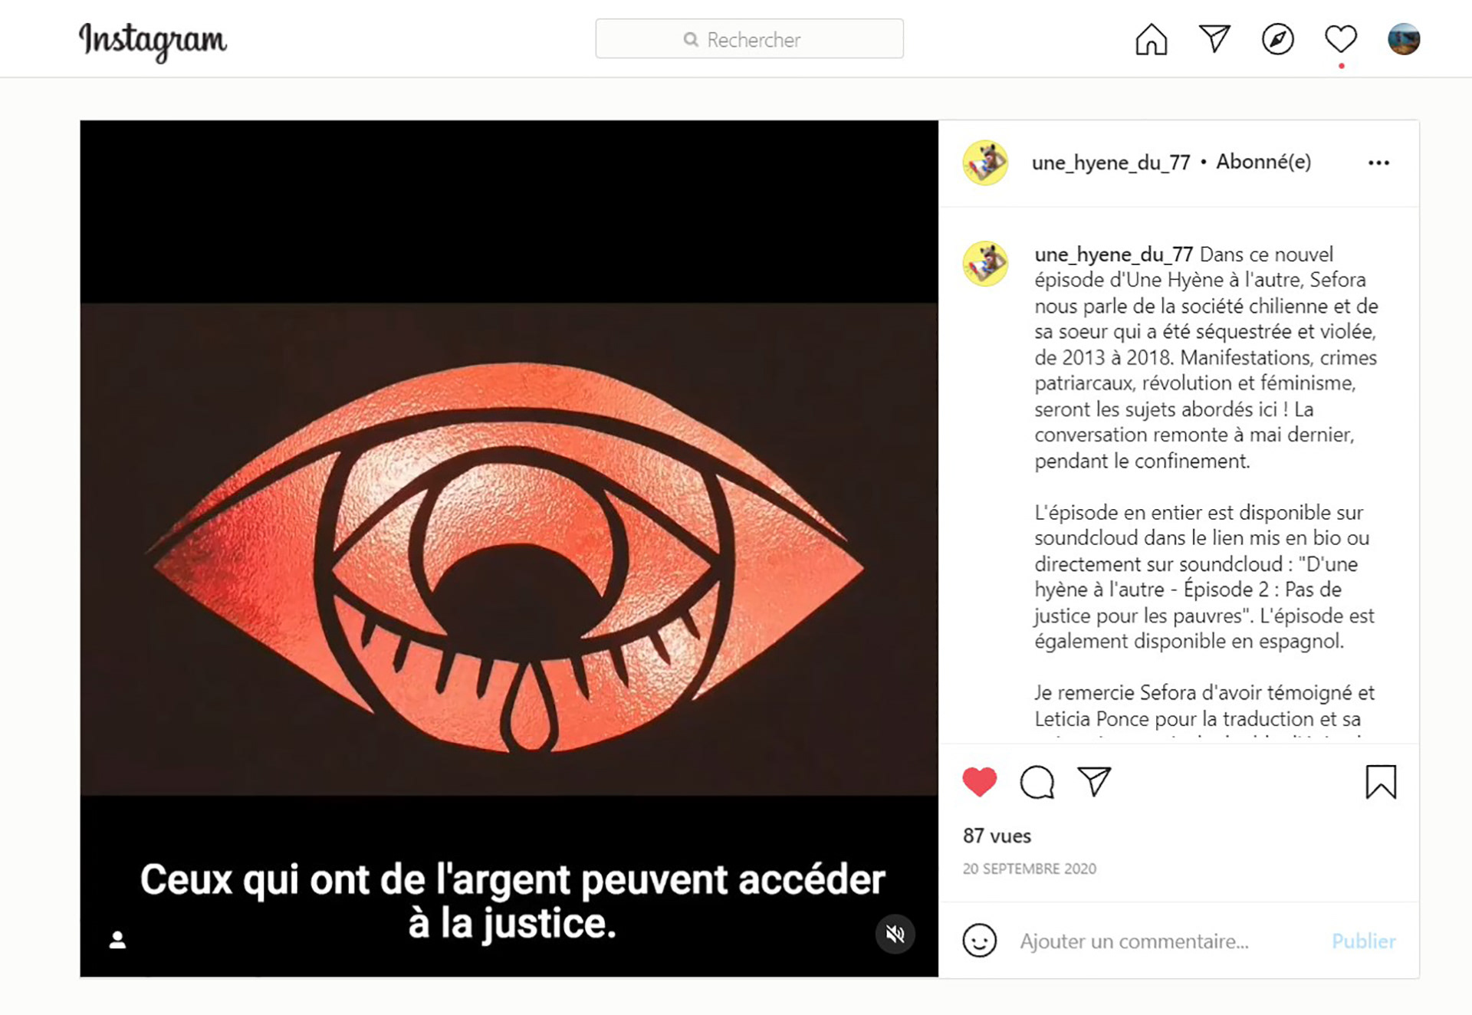1472x1015 pixels.
Task: Click the Instagram logo
Action: (x=153, y=41)
